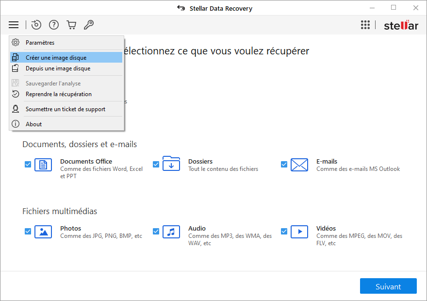Screen dimensions: 427x301
Task: Click the E-mails envelope icon
Action: pyautogui.click(x=299, y=165)
